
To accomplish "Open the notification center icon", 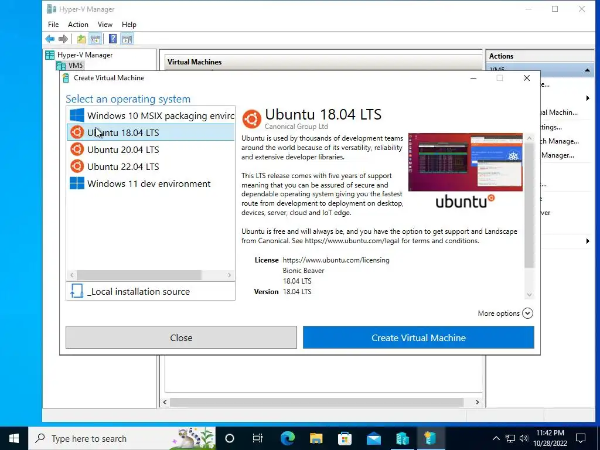I will (581, 438).
